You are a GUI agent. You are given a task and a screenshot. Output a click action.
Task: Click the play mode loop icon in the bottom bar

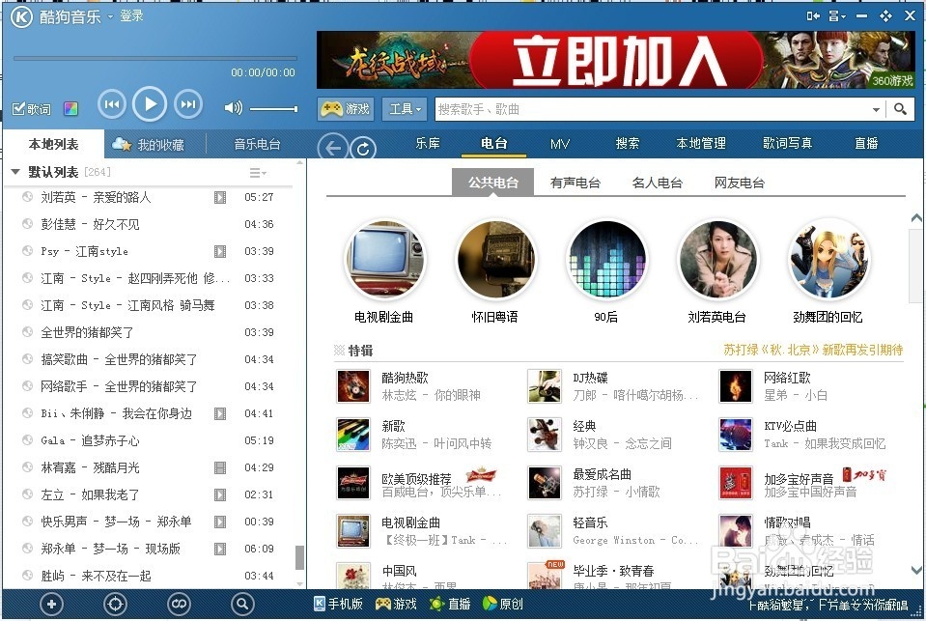tap(179, 604)
